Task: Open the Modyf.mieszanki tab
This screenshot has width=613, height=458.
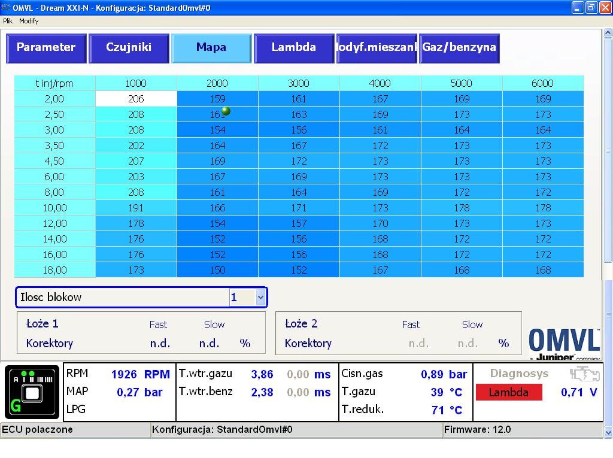Action: [377, 48]
